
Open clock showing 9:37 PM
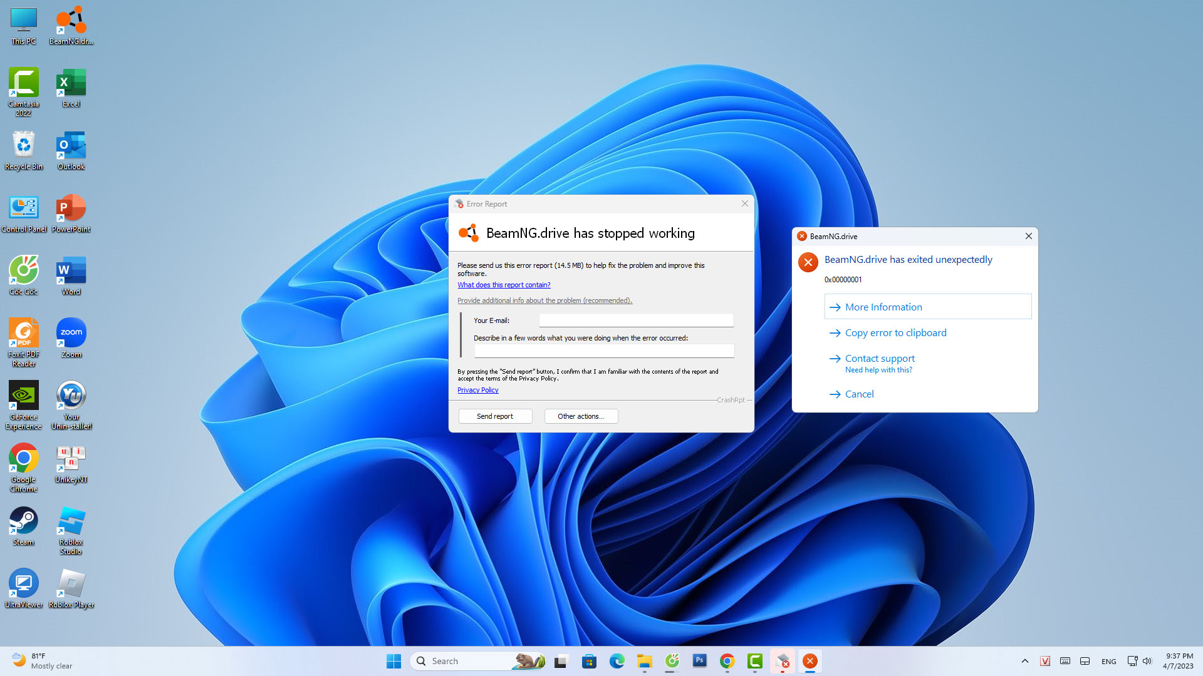[1179, 661]
